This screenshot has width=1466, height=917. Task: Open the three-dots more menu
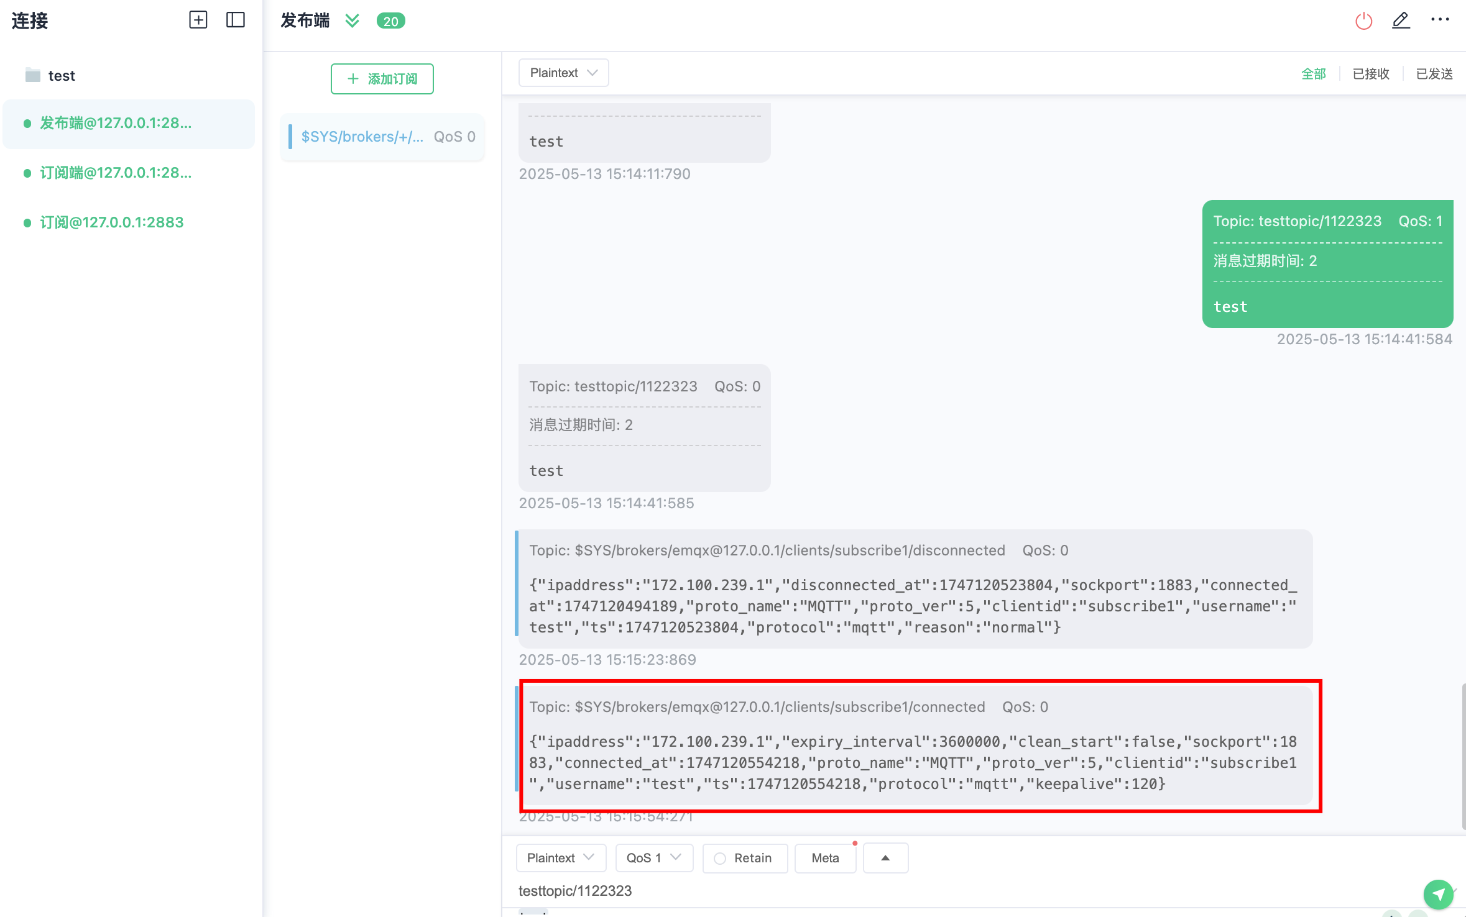[1440, 20]
